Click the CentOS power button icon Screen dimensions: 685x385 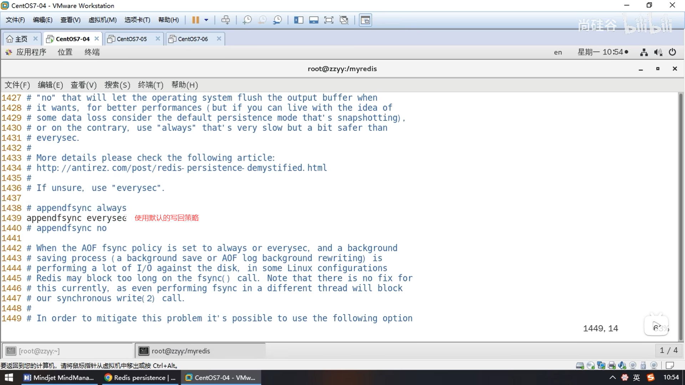pos(672,52)
